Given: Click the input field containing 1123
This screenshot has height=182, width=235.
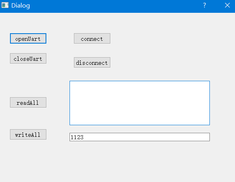Looking at the screenshot, I should (139, 137).
